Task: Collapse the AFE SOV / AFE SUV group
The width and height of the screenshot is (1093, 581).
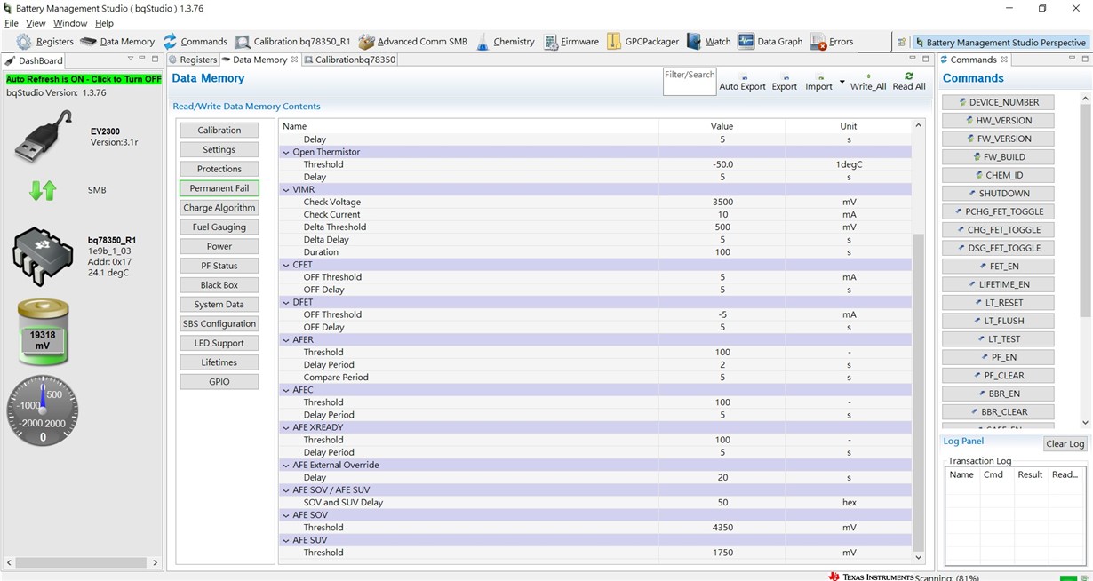Action: coord(286,489)
